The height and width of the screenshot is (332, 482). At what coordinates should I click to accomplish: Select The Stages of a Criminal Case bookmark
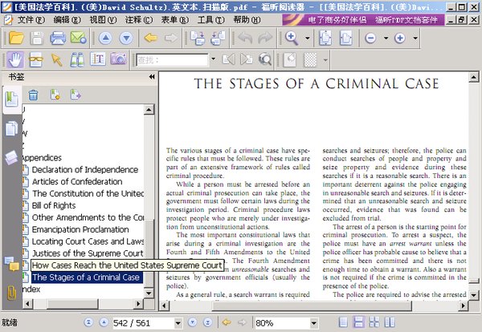pos(86,277)
